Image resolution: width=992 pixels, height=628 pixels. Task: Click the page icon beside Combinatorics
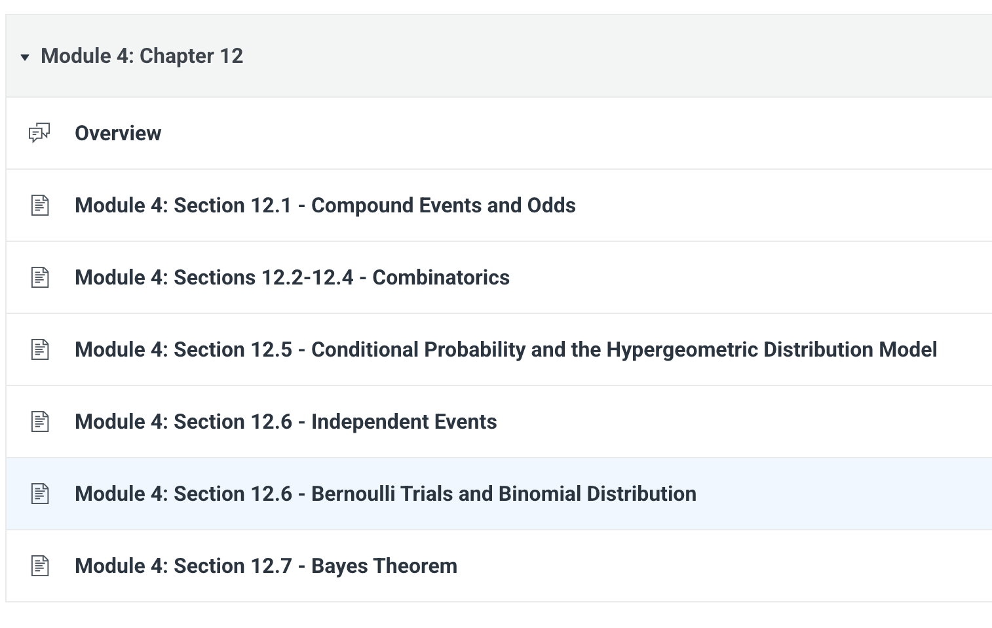tap(40, 277)
